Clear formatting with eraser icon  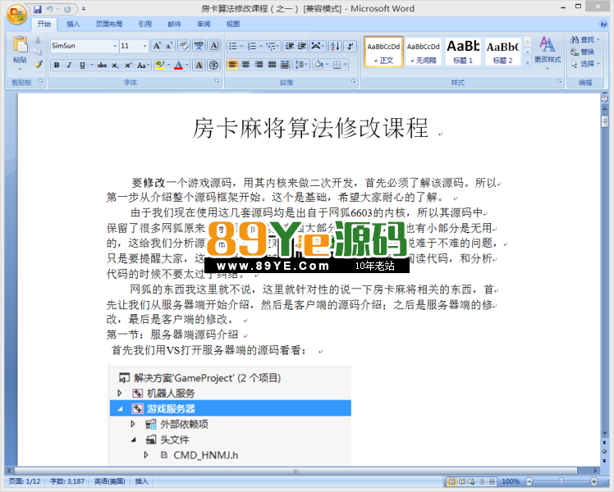coord(183,46)
